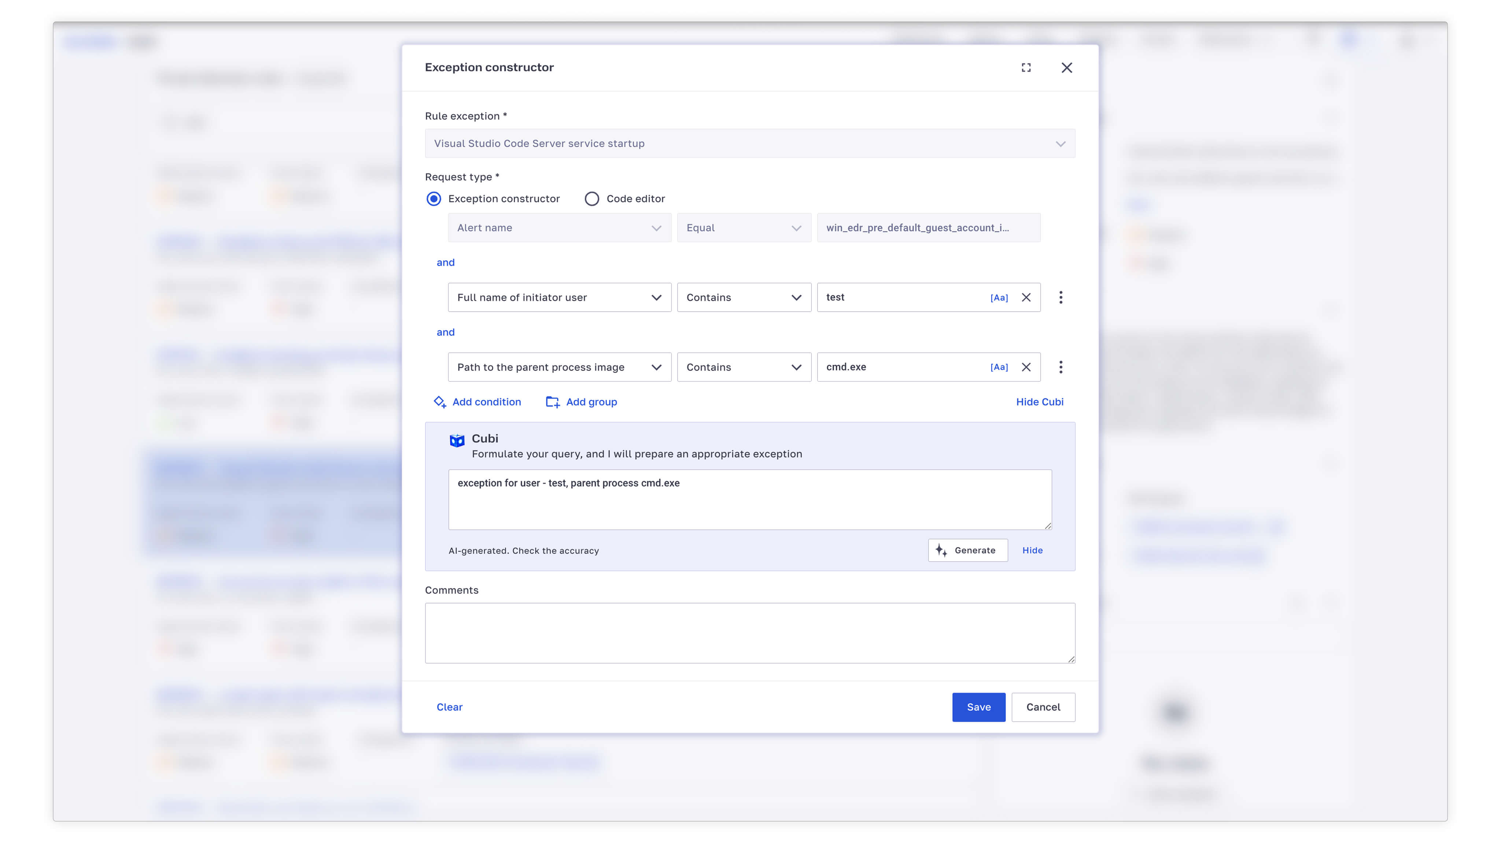The height and width of the screenshot is (843, 1501).
Task: Toggle case sensitivity for cmd.exe value
Action: pyautogui.click(x=999, y=367)
